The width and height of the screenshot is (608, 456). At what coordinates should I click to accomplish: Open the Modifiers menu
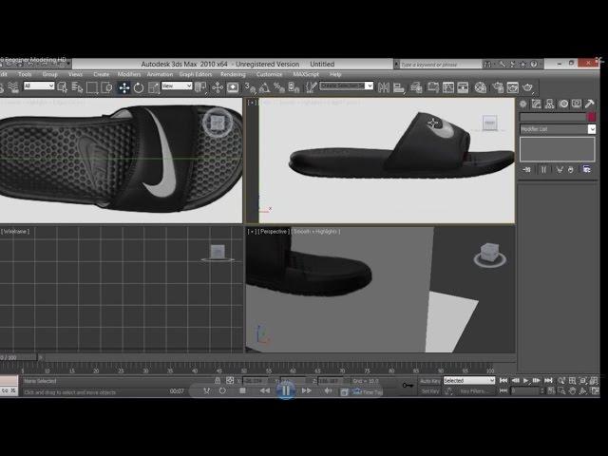tap(129, 74)
